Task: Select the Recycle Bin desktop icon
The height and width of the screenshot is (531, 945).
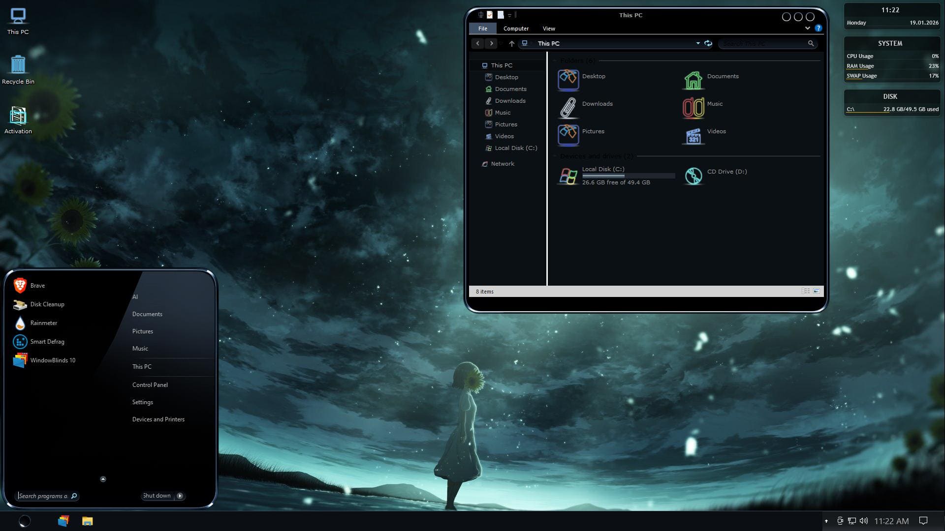Action: pyautogui.click(x=18, y=70)
